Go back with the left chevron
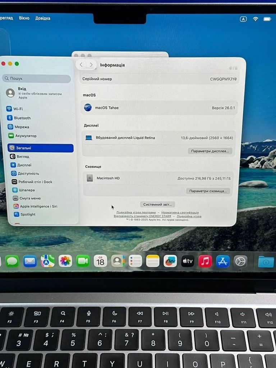The width and height of the screenshot is (276, 368). point(81,65)
